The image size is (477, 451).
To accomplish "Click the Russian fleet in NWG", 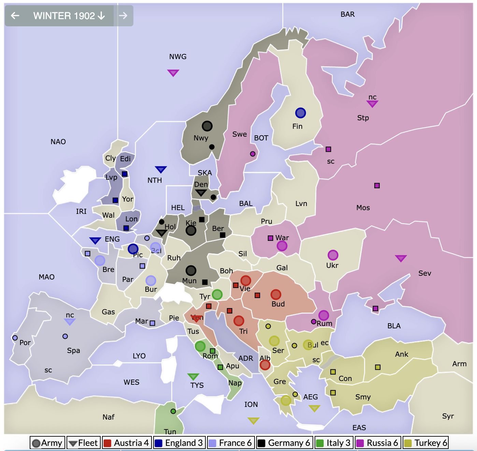I will [x=173, y=73].
